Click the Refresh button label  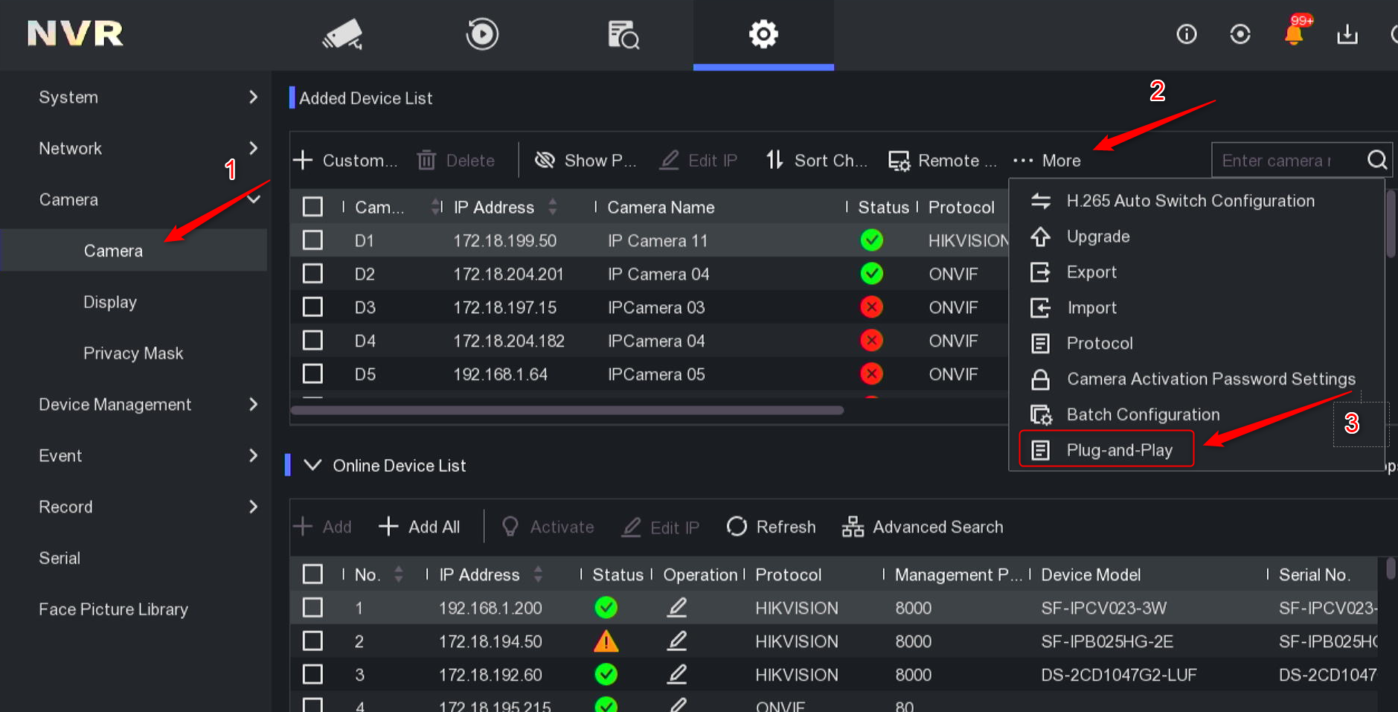click(786, 527)
